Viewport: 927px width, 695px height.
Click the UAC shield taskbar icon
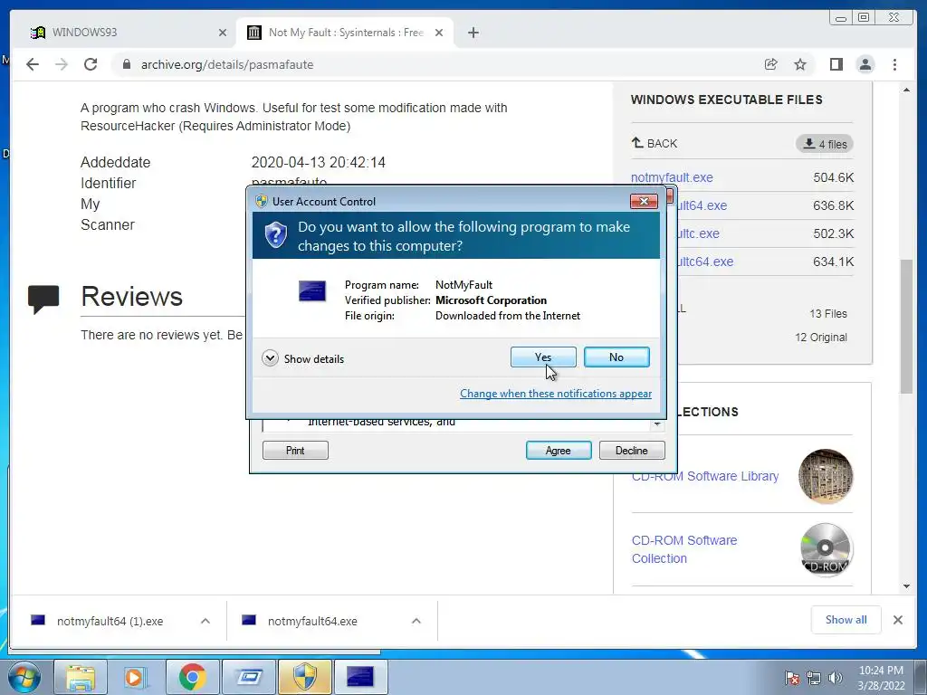point(305,677)
